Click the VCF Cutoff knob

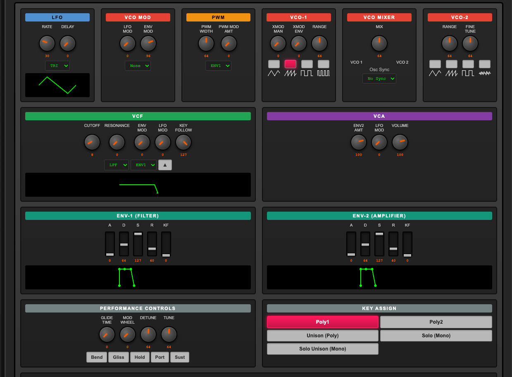pyautogui.click(x=92, y=142)
